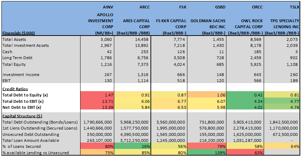The width and height of the screenshot is (302, 157).
Task: Select the TSLX ticker header cell
Action: pyautogui.click(x=295, y=7)
